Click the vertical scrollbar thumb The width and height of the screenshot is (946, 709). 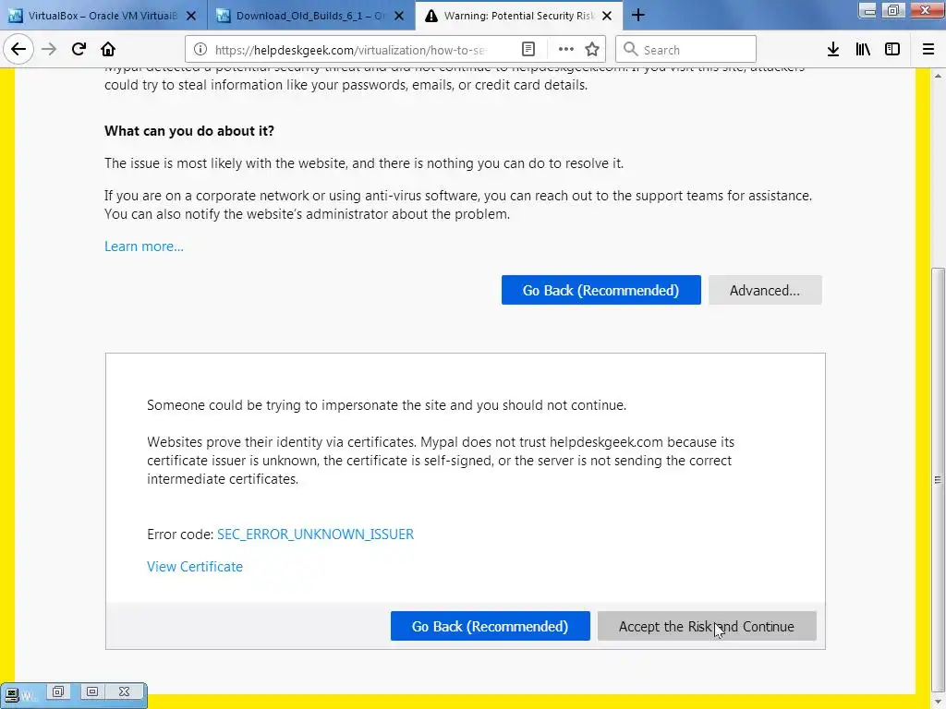(x=937, y=479)
